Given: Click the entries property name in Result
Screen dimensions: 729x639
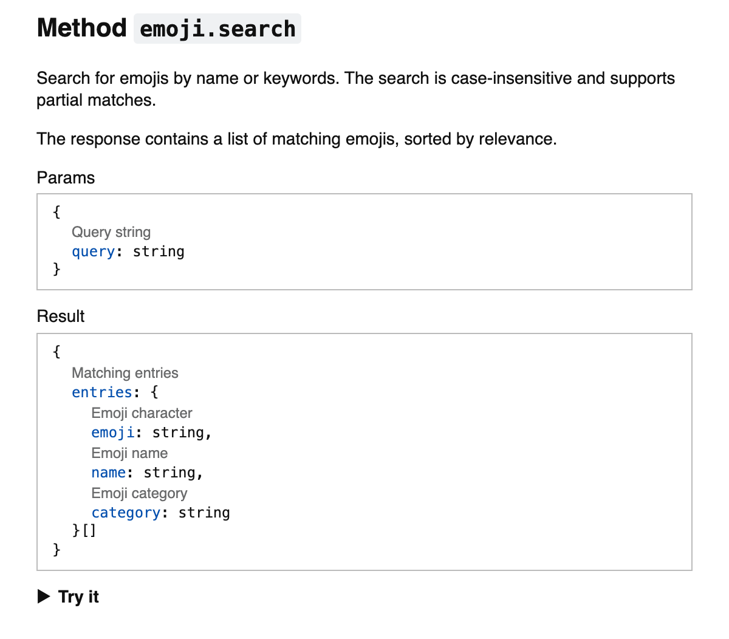Looking at the screenshot, I should coord(101,392).
